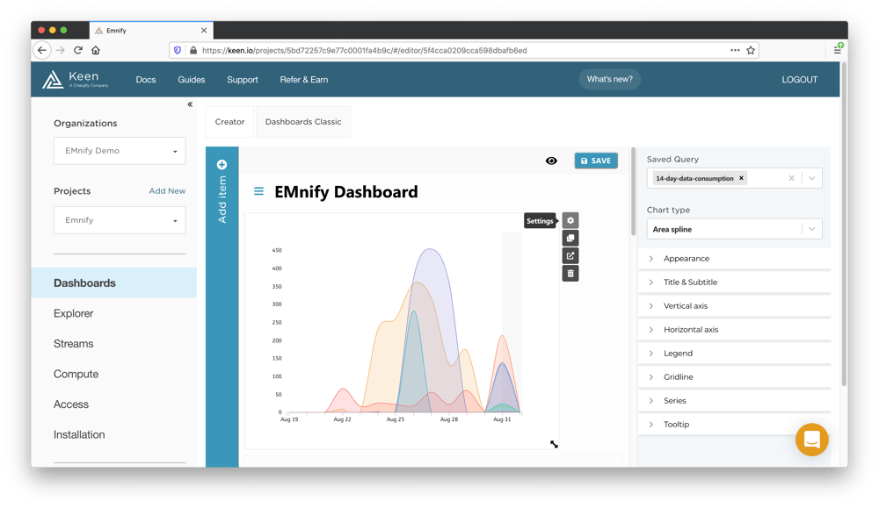This screenshot has width=879, height=508.
Task: Select Dashboards in the sidebar
Action: (113, 283)
